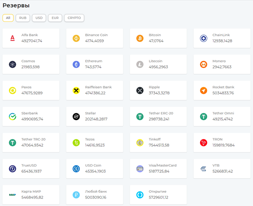
Task: Select the yellow Paxos icon
Action: point(13,91)
